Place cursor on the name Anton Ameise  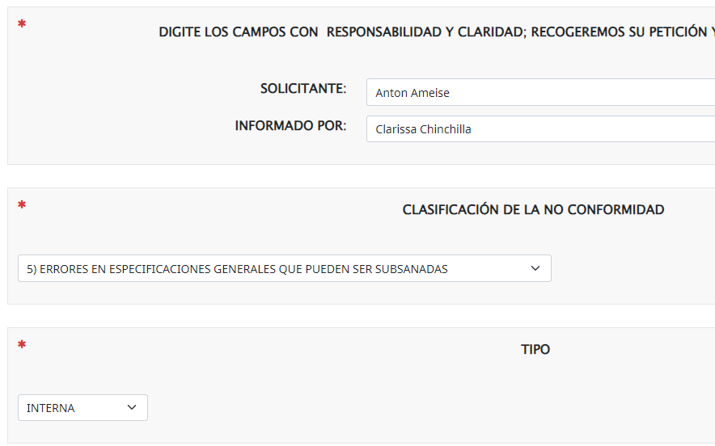tap(412, 93)
